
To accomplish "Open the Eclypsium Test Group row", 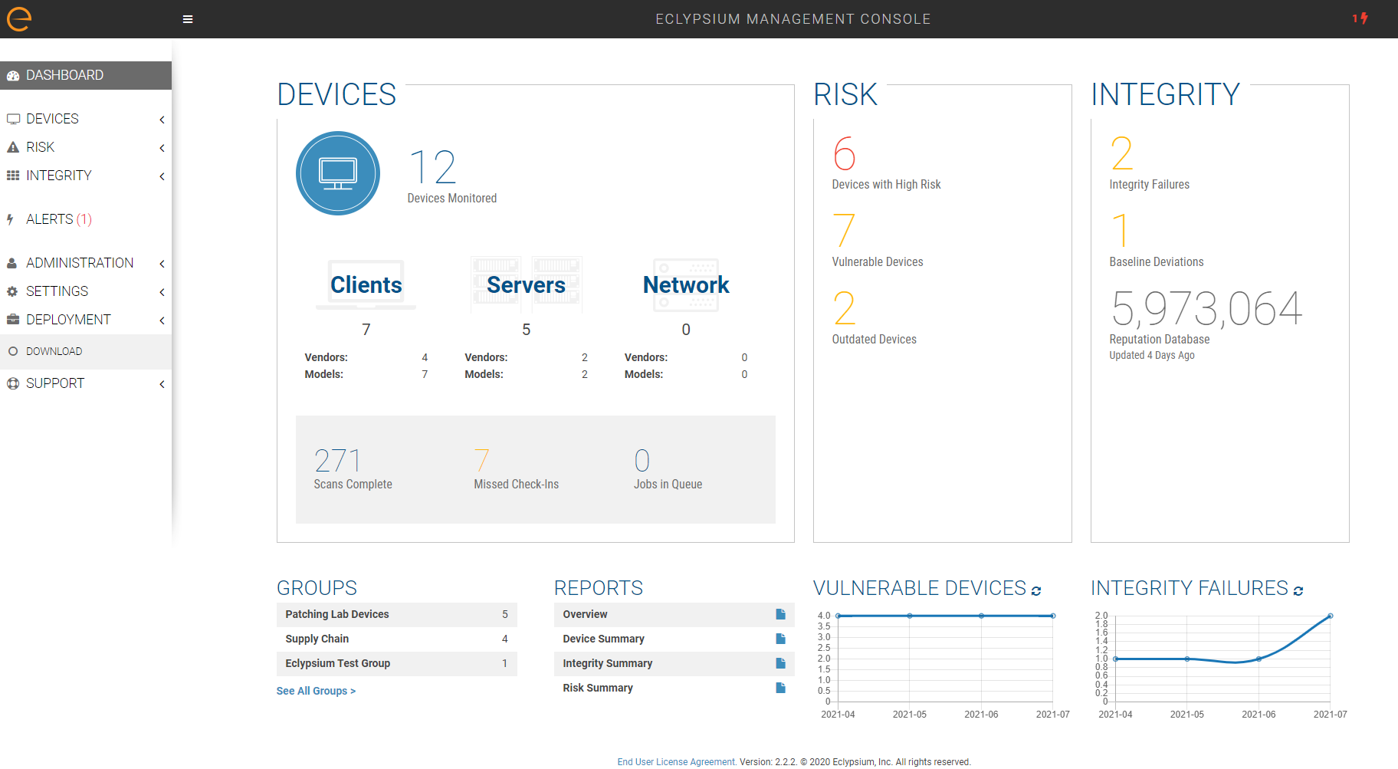I will (397, 663).
